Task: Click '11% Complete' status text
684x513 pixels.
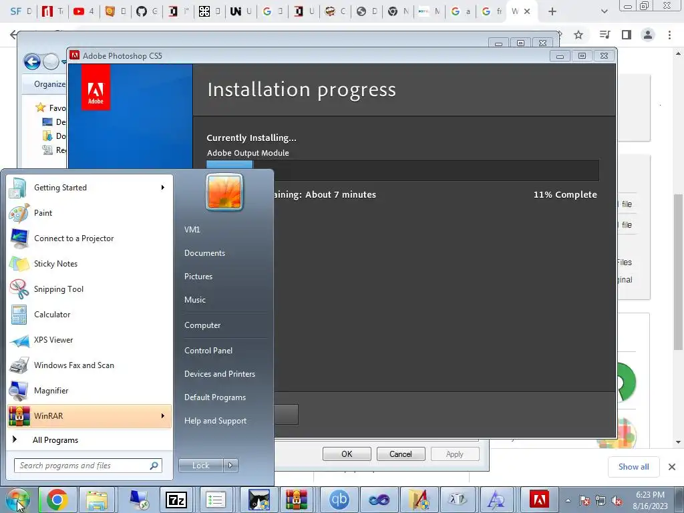Action: [x=565, y=195]
